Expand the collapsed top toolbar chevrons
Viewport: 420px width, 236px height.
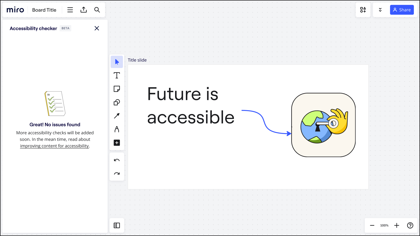coord(380,10)
